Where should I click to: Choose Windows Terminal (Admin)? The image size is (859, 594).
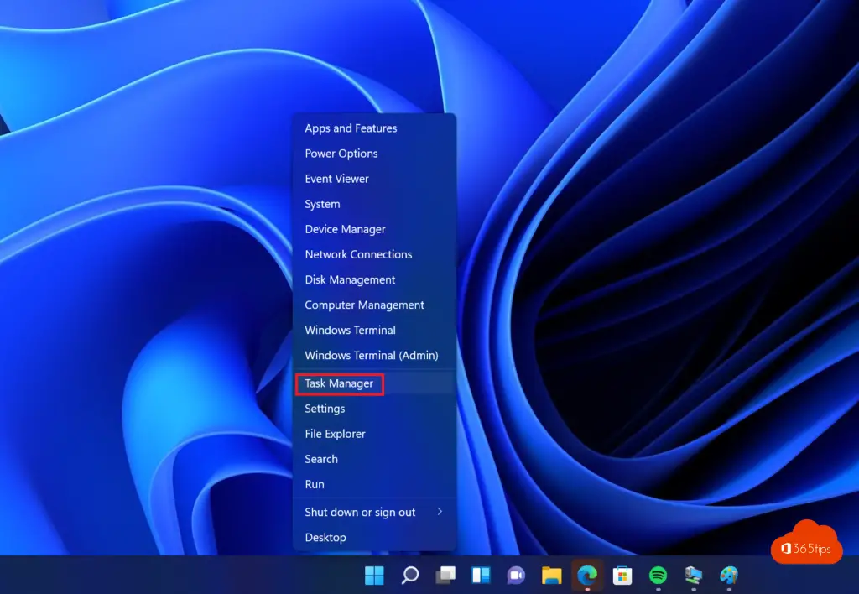[x=371, y=355]
